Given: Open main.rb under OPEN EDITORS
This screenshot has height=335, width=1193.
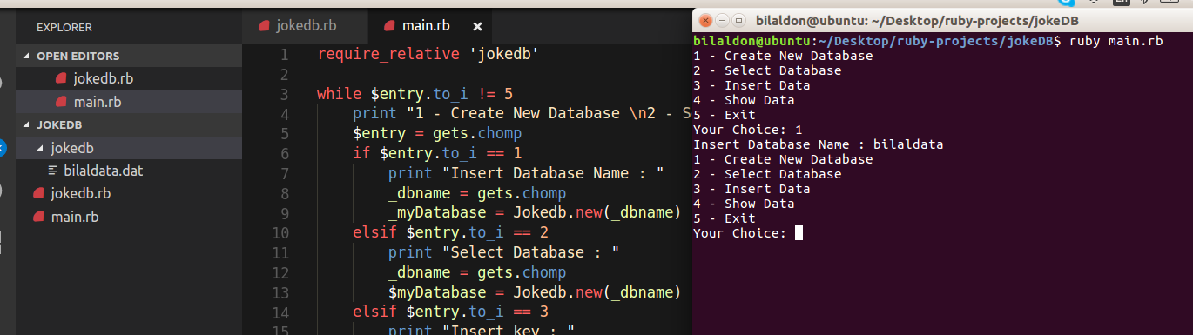Looking at the screenshot, I should pos(98,102).
